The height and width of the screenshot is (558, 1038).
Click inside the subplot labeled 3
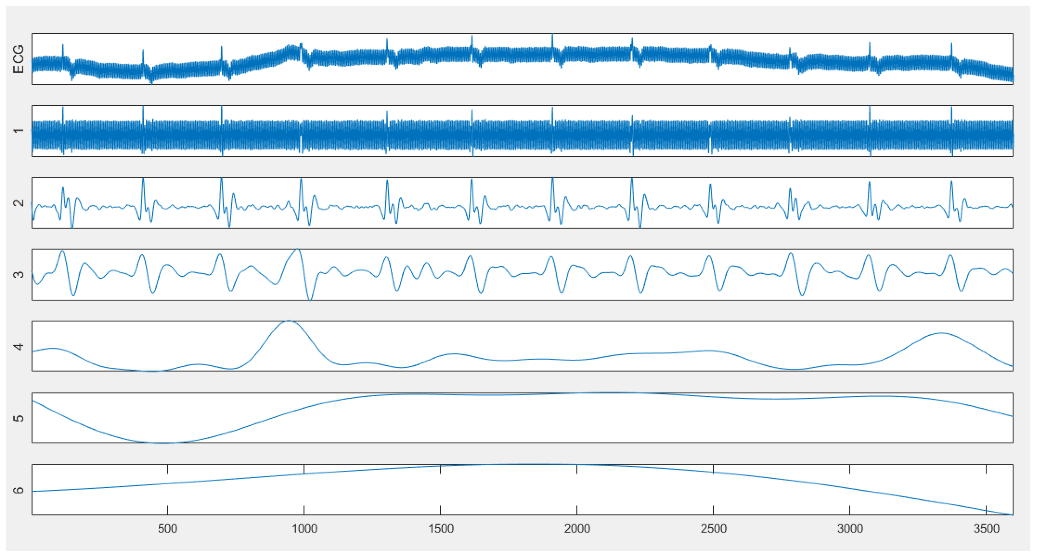(522, 275)
